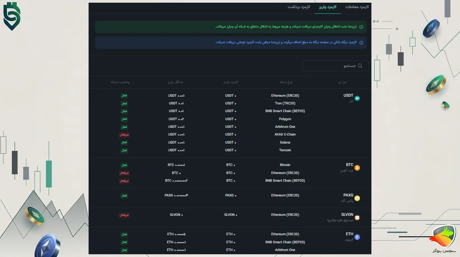Image resolution: width=460 pixels, height=257 pixels.
Task: Click the info icon in blue notice
Action: click(361, 43)
